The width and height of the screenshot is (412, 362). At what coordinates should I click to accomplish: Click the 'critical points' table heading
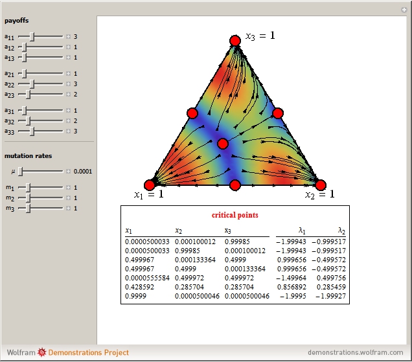click(x=235, y=215)
